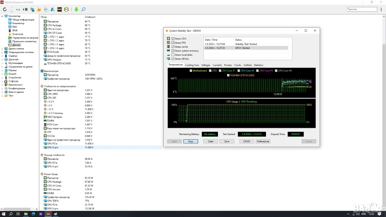386x217 pixels.
Task: Click the magnifier search toolbar icon
Action: (x=83, y=9)
